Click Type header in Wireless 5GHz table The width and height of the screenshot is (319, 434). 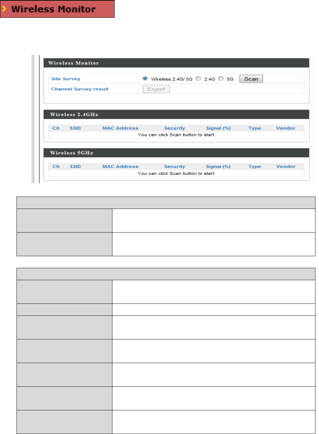point(255,166)
